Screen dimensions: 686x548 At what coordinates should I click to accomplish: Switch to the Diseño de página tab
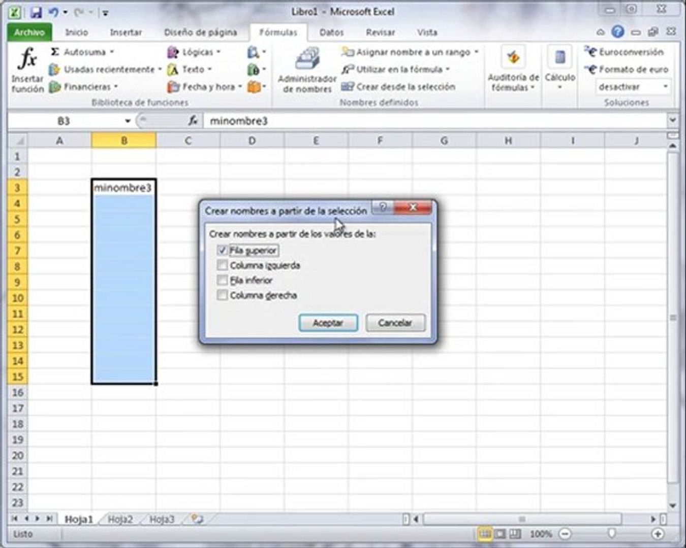tap(200, 32)
